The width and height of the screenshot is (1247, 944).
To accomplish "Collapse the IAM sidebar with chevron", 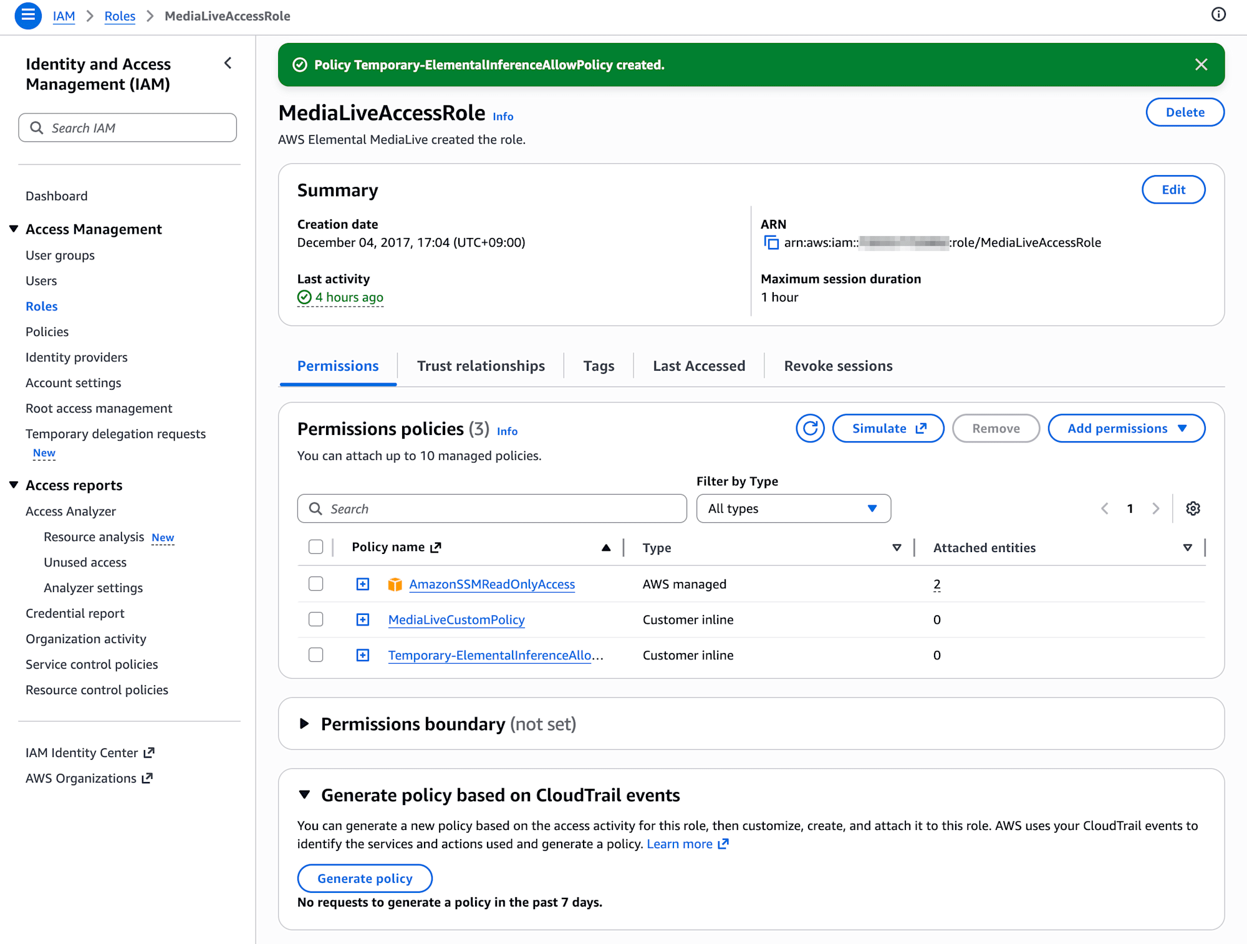I will pos(228,64).
